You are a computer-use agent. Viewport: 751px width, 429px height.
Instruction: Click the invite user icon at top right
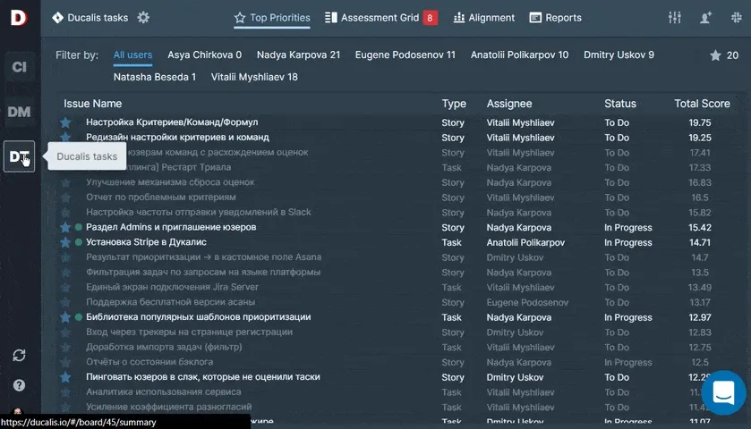(706, 18)
